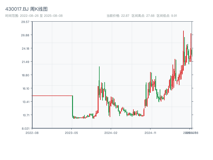
Task: Click the current price label 当前价格: 22.87
Action: 118,16
